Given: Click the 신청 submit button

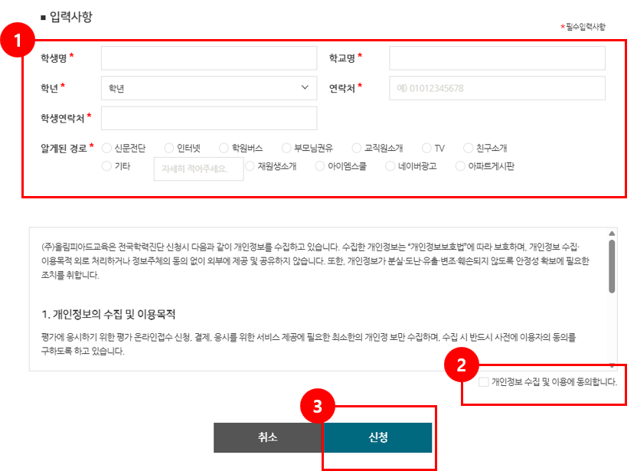Looking at the screenshot, I should click(x=378, y=437).
